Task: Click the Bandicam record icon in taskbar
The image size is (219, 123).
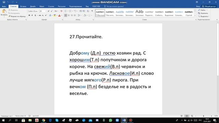Action: pos(131,120)
